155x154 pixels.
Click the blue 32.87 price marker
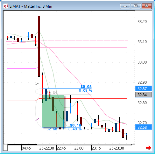click(144, 89)
